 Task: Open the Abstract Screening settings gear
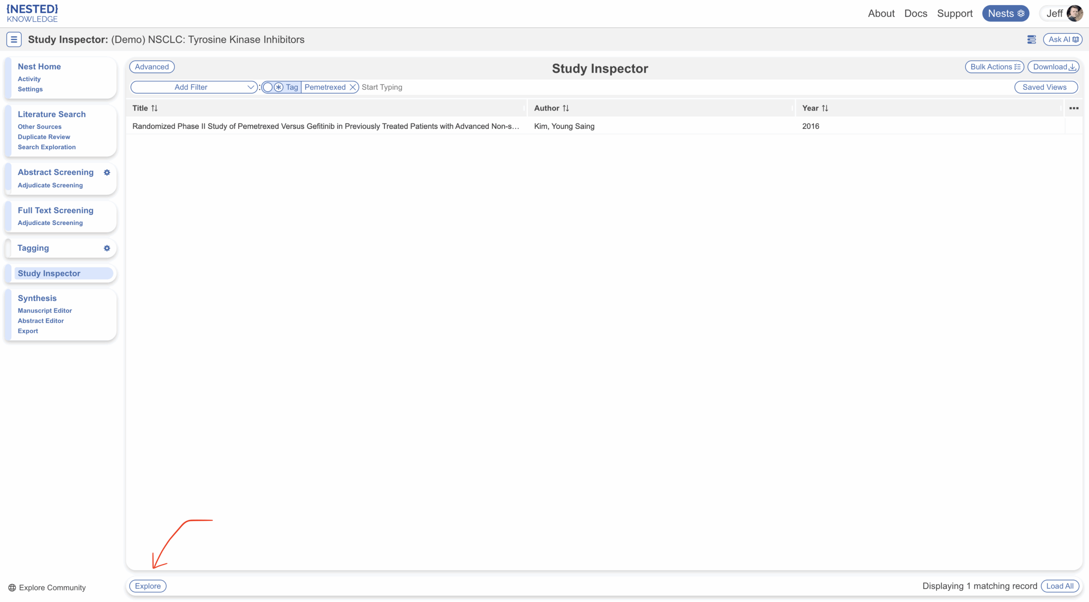[107, 172]
